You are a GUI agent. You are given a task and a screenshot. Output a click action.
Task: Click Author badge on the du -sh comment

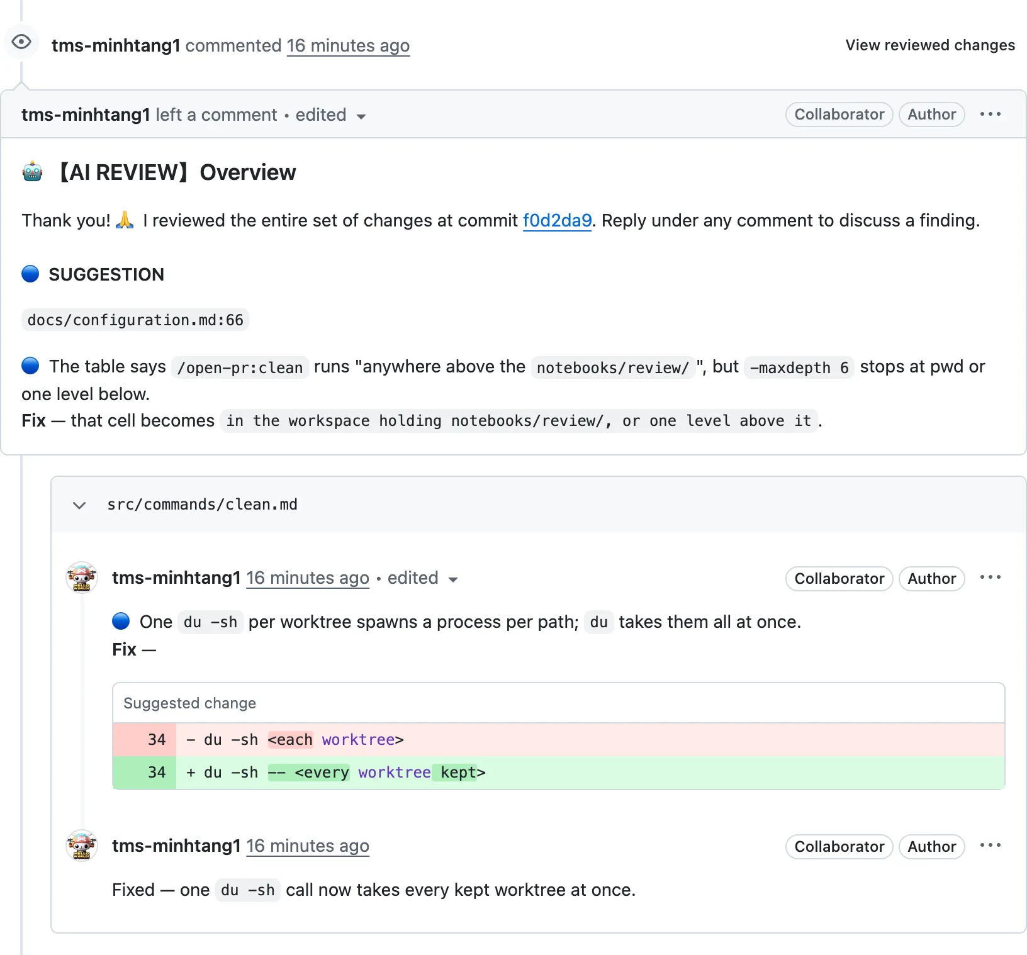pyautogui.click(x=932, y=579)
